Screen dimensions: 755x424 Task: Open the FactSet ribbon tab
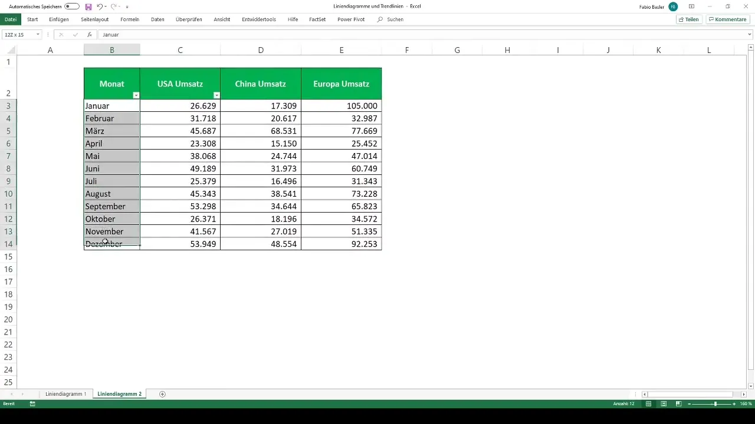tap(317, 19)
